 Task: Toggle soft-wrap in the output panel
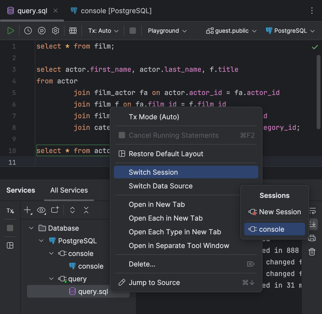(313, 211)
